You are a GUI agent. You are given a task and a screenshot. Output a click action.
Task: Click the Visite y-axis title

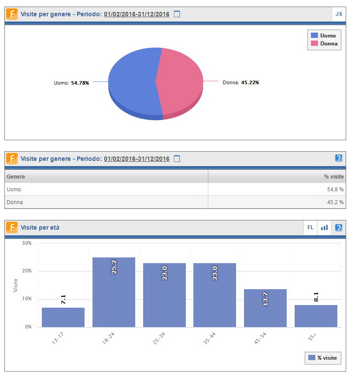[x=15, y=285]
